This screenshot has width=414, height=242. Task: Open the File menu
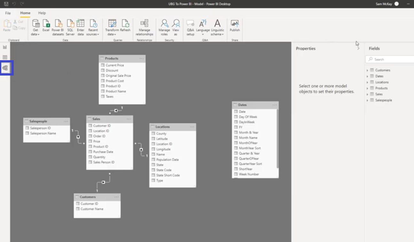8,13
